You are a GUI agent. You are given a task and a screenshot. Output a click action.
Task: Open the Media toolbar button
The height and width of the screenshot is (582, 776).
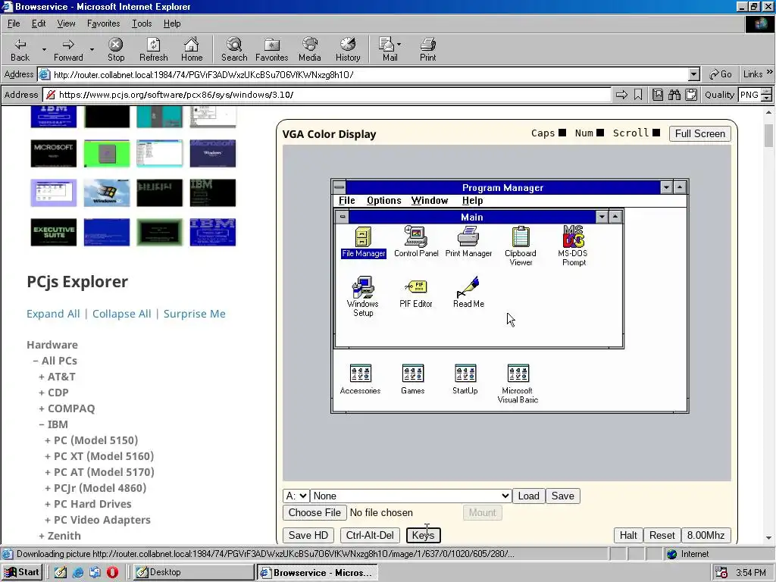pyautogui.click(x=310, y=50)
